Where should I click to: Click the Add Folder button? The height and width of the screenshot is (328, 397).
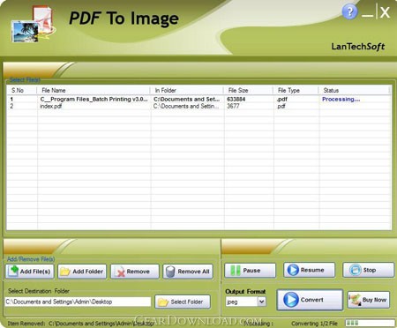tap(82, 272)
